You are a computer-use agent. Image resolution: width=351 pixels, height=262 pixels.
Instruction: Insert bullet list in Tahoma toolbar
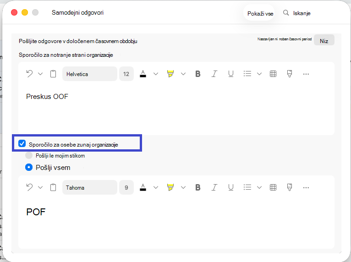247,187
